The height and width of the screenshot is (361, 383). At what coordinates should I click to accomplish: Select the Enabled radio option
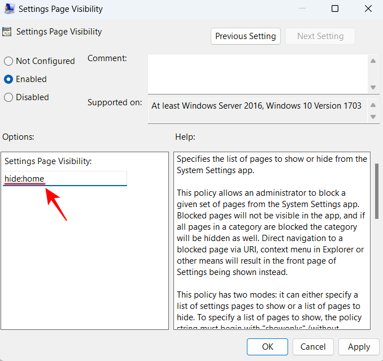tap(8, 79)
